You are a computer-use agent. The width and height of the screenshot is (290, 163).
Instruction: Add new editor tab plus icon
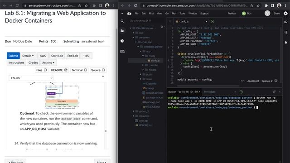pos(213,22)
